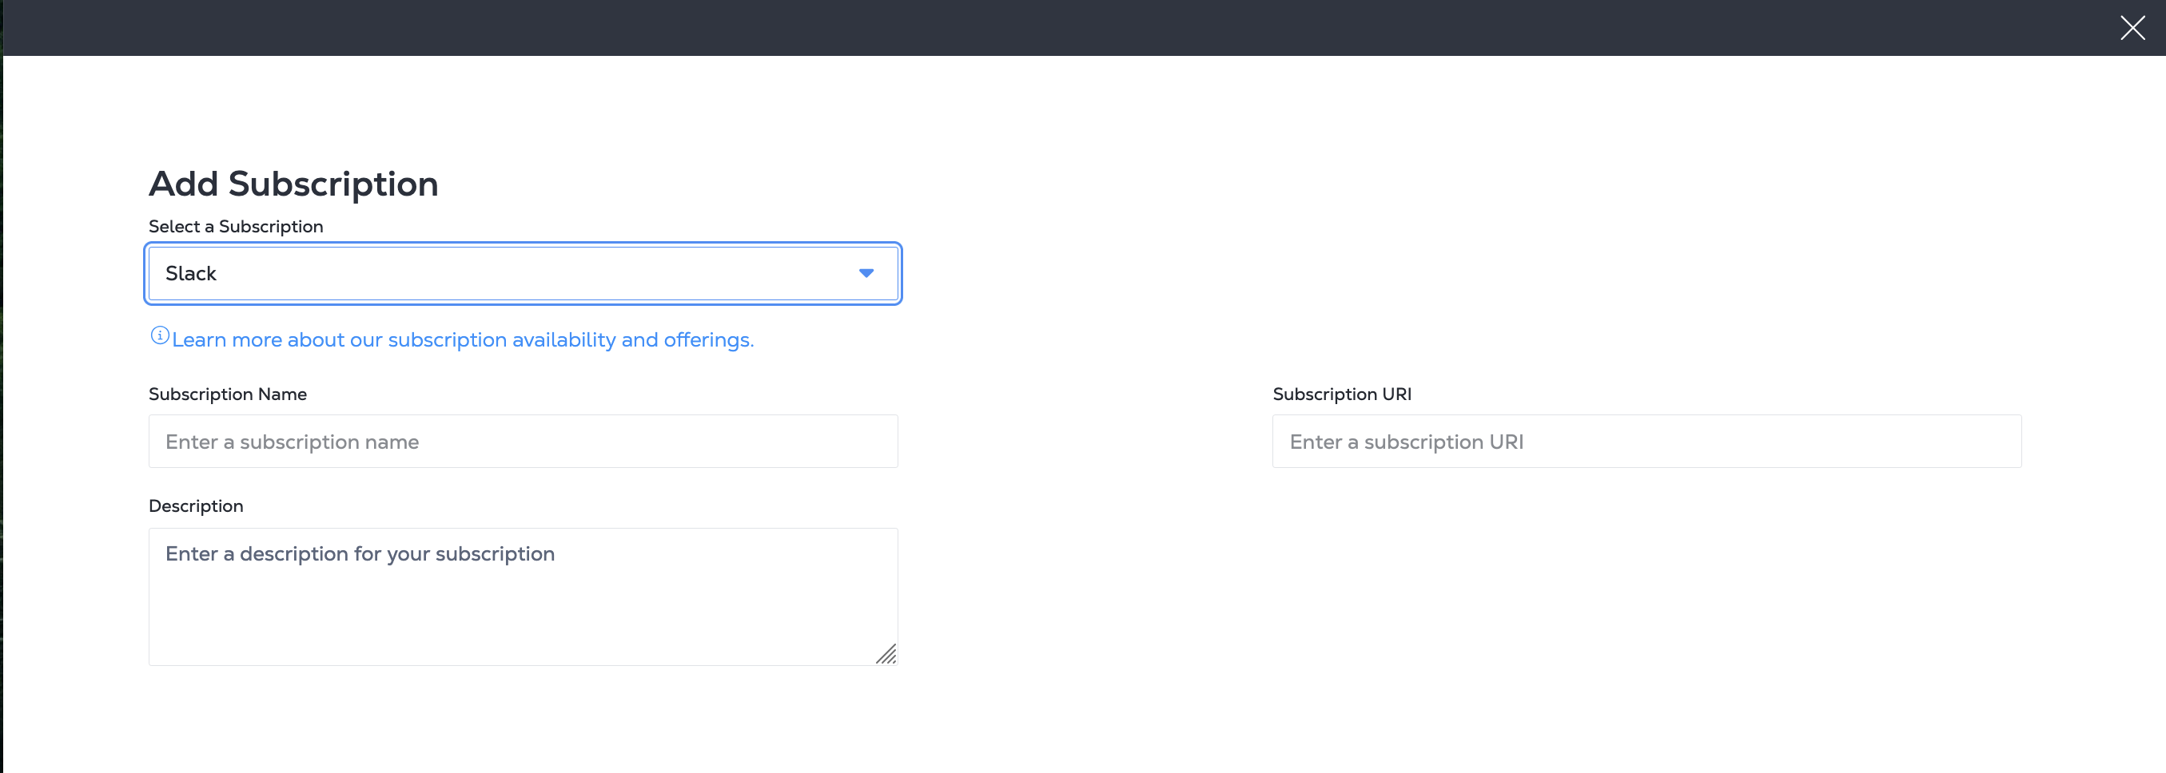
Task: Click the Description box resize handle
Action: 886,654
